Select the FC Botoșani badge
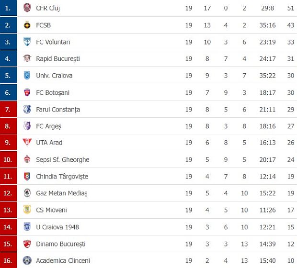 pos(27,92)
